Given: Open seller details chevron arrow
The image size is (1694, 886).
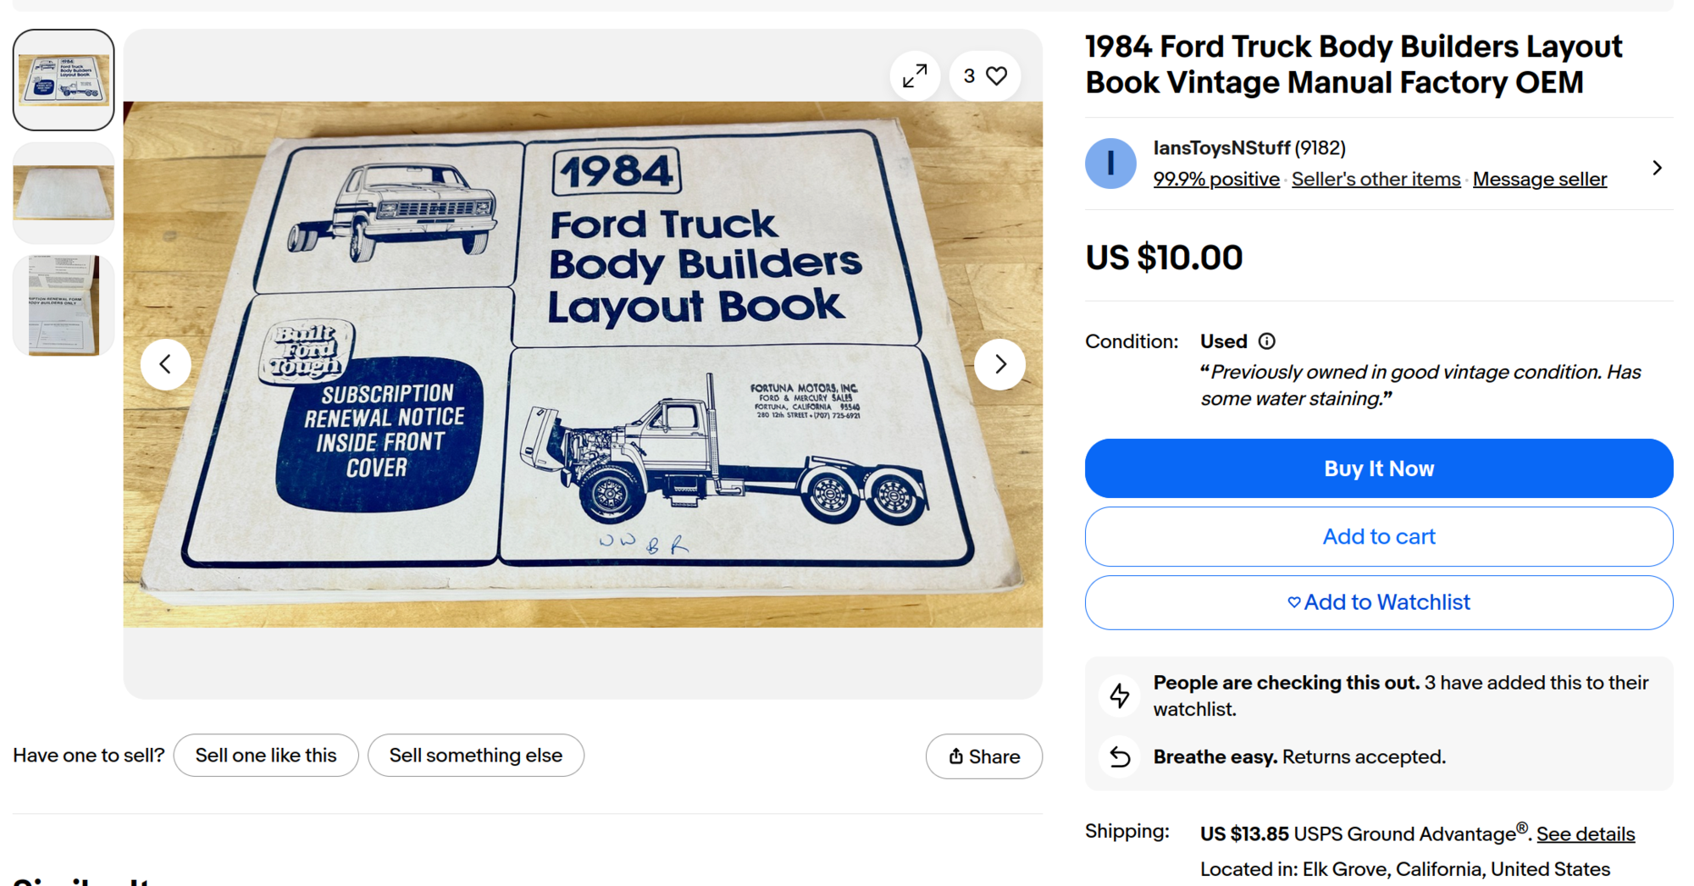Looking at the screenshot, I should [1657, 168].
